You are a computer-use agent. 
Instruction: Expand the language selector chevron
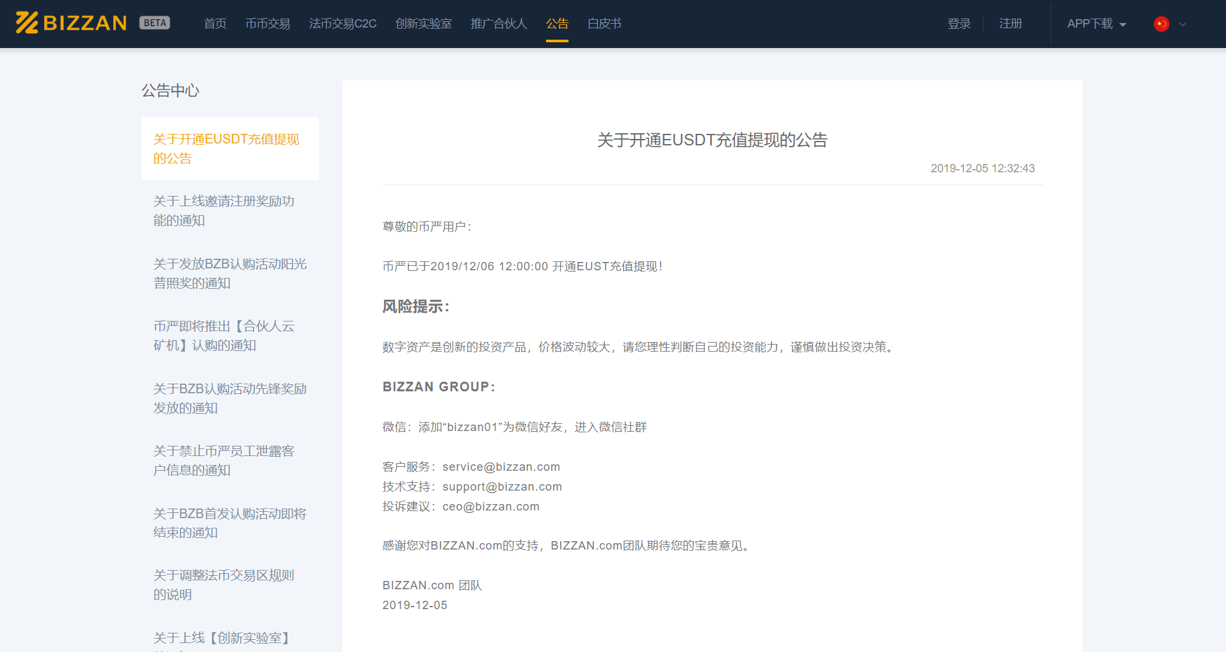1181,25
